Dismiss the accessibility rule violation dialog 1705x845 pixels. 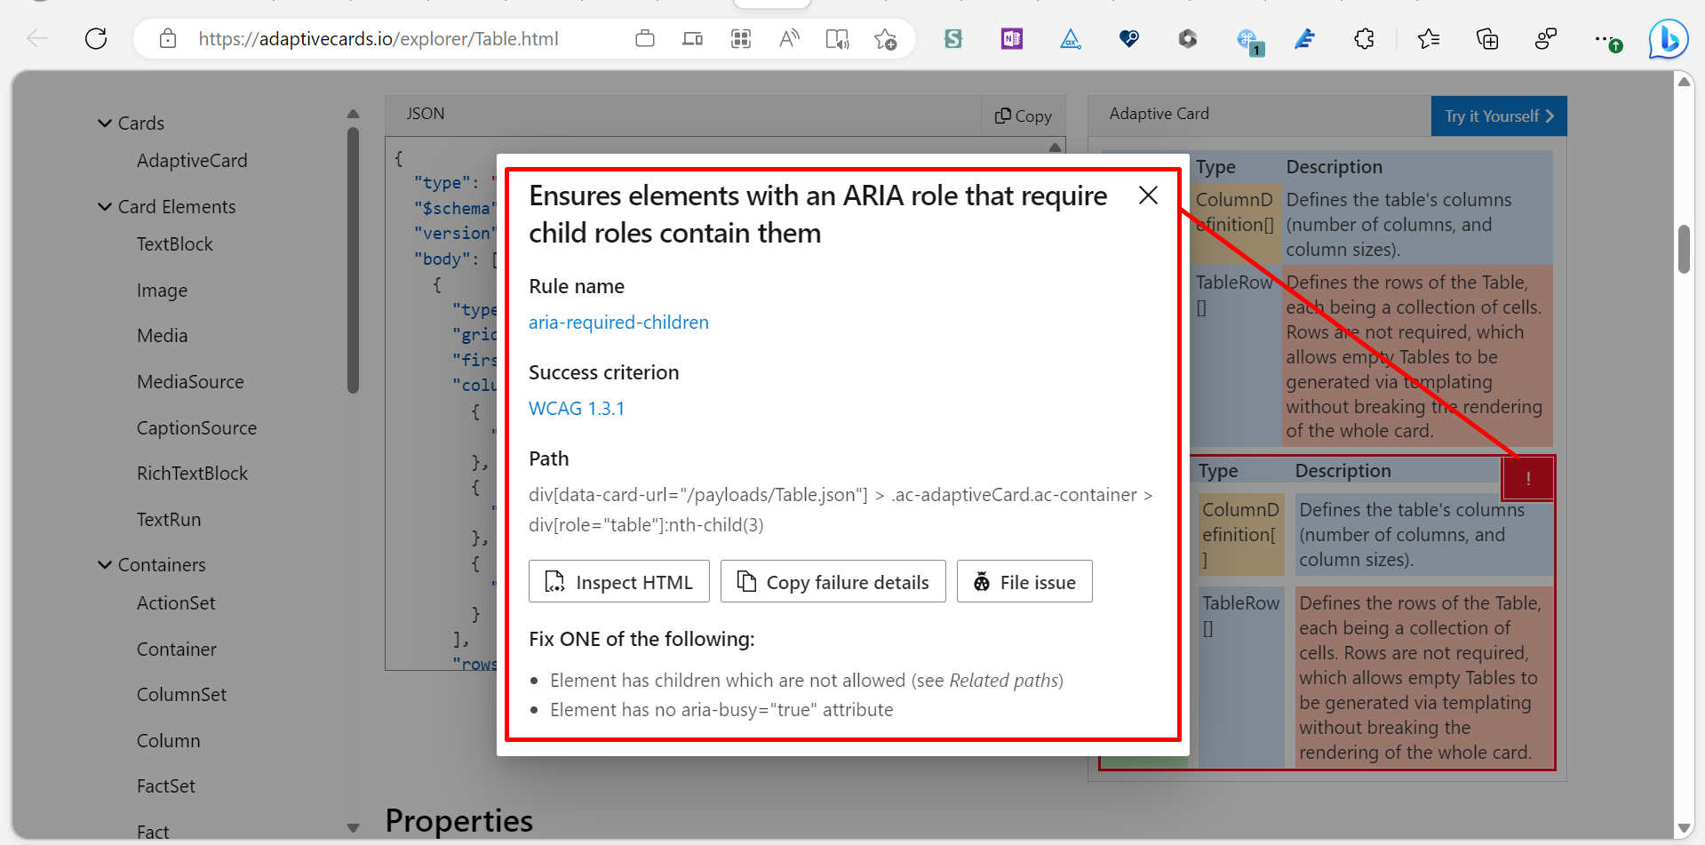point(1147,195)
